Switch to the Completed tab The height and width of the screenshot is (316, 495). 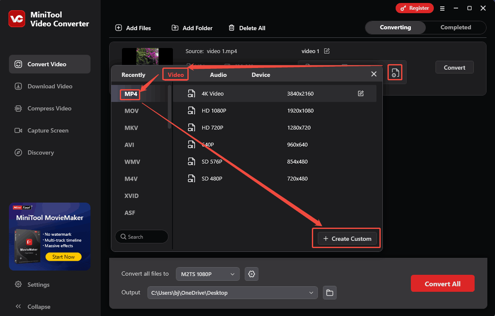pos(455,28)
